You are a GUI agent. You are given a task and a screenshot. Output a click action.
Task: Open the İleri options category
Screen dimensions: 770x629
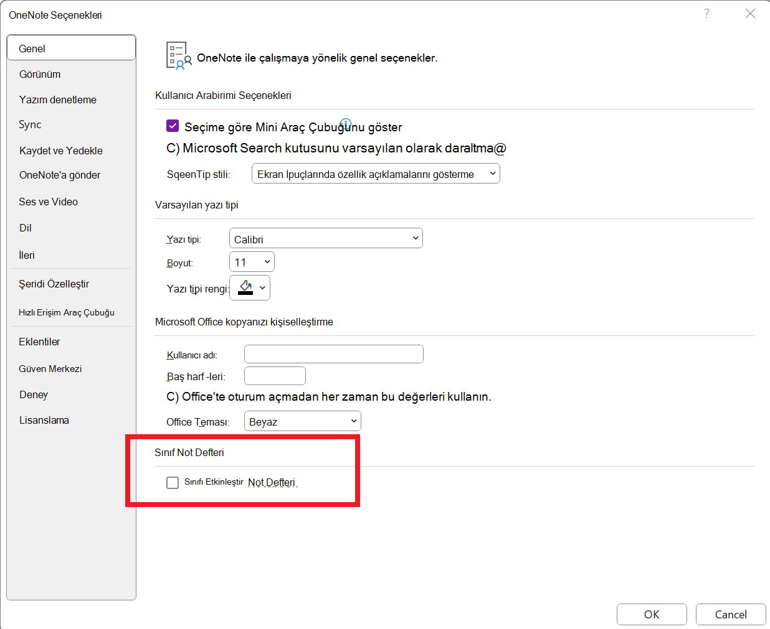point(27,255)
